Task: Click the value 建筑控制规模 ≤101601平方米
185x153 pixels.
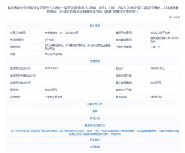Action: pos(164,40)
